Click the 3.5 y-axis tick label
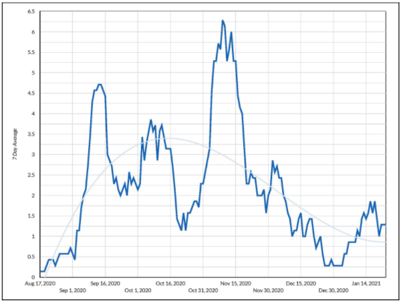401x303 pixels. point(31,134)
